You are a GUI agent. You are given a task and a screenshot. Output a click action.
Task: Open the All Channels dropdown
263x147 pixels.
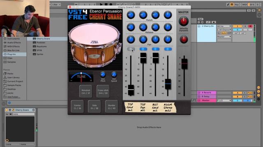tap(224, 29)
